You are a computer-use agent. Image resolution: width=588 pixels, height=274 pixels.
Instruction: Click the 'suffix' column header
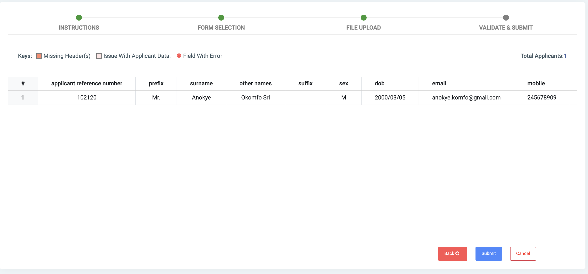point(306,84)
